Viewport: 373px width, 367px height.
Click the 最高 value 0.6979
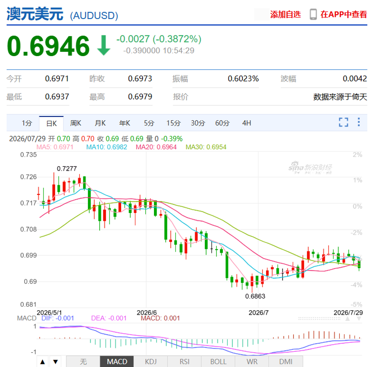(140, 97)
